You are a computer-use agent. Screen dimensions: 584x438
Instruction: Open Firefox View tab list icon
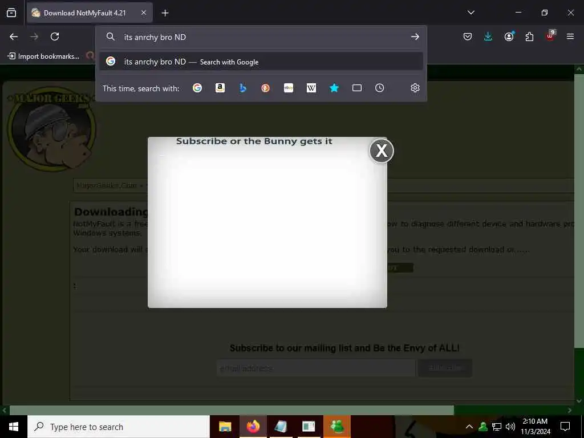click(11, 13)
